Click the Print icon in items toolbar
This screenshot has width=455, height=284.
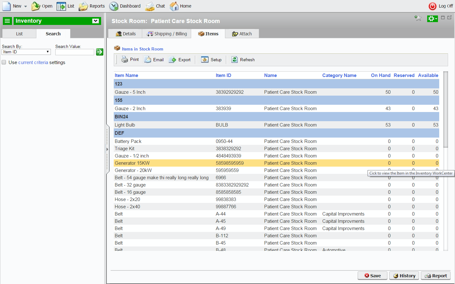tap(125, 59)
